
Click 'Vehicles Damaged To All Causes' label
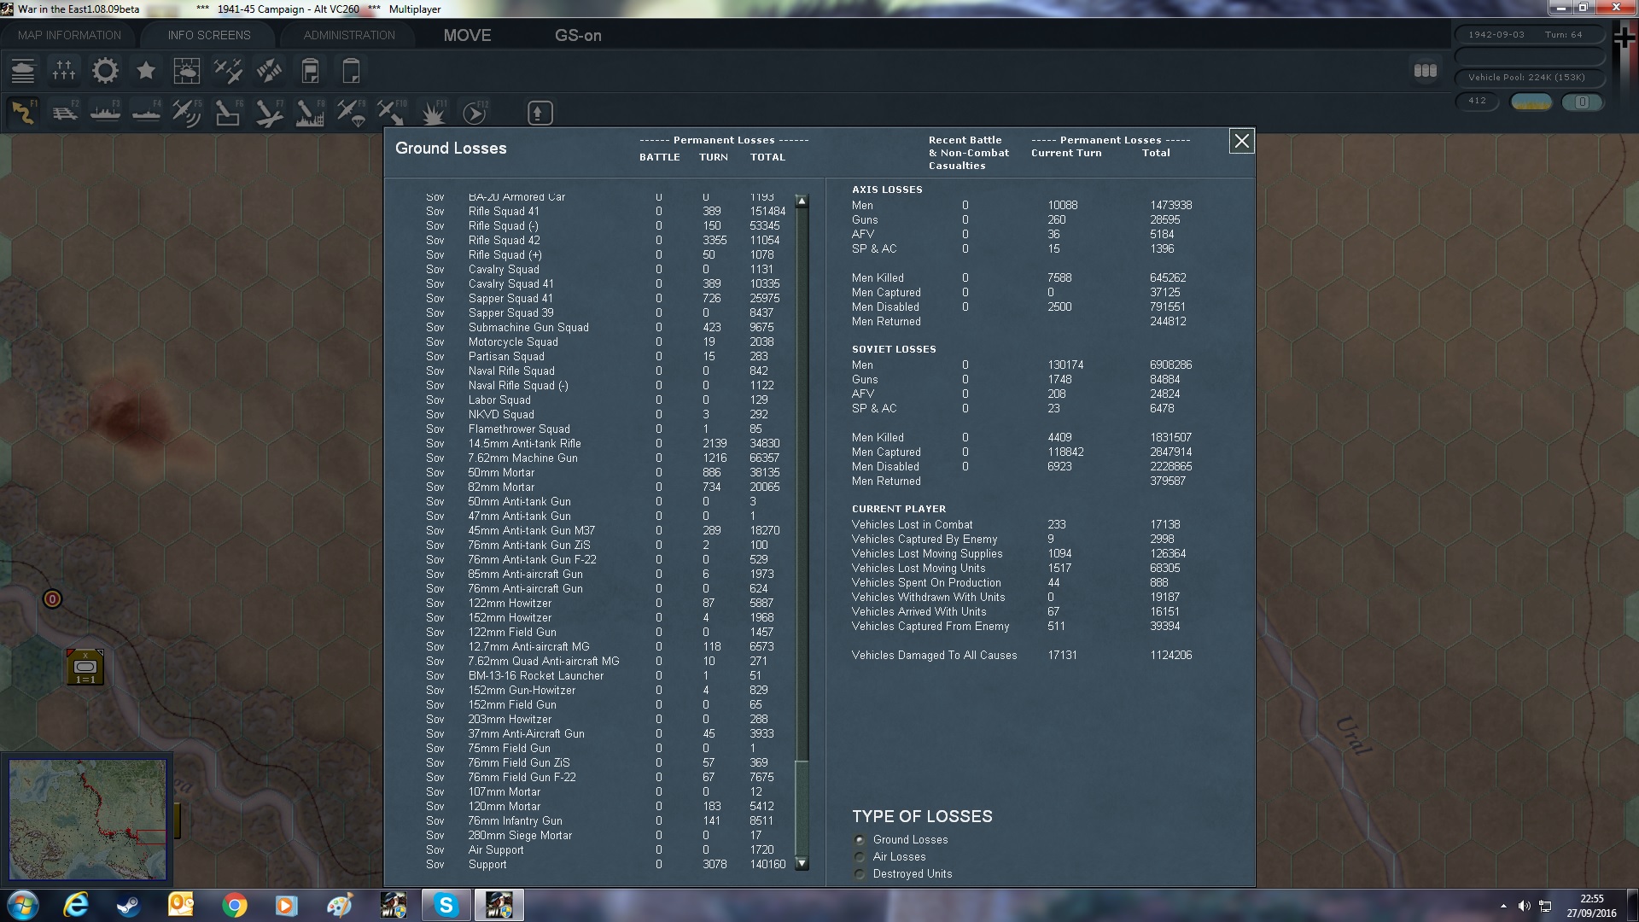click(x=934, y=656)
